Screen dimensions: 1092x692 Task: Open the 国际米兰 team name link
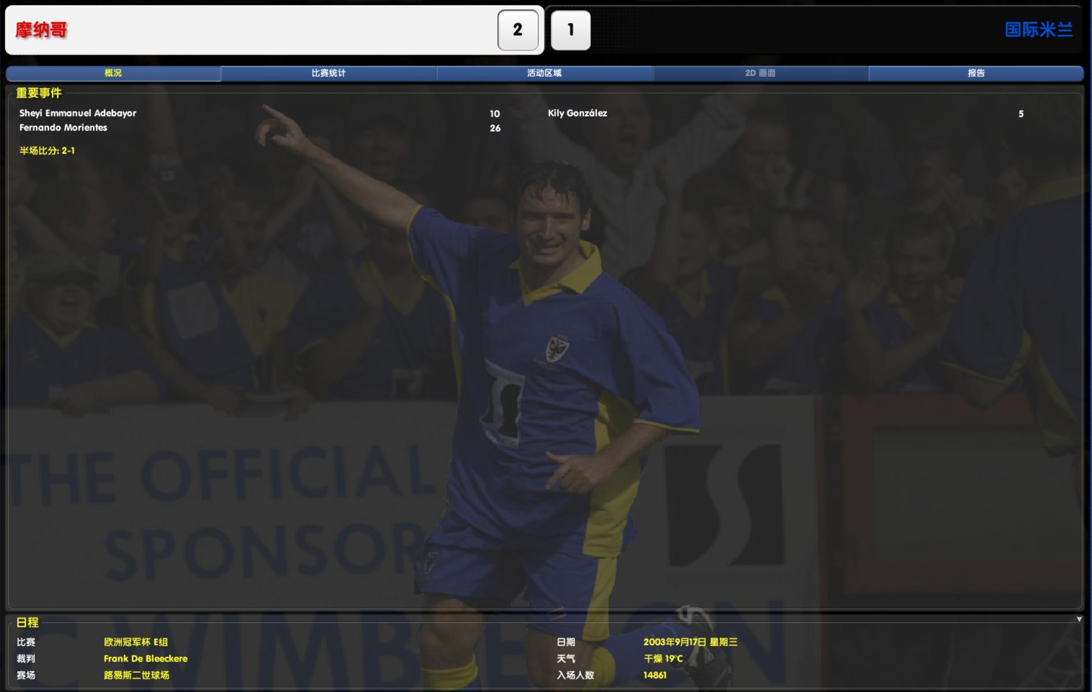click(x=1038, y=30)
